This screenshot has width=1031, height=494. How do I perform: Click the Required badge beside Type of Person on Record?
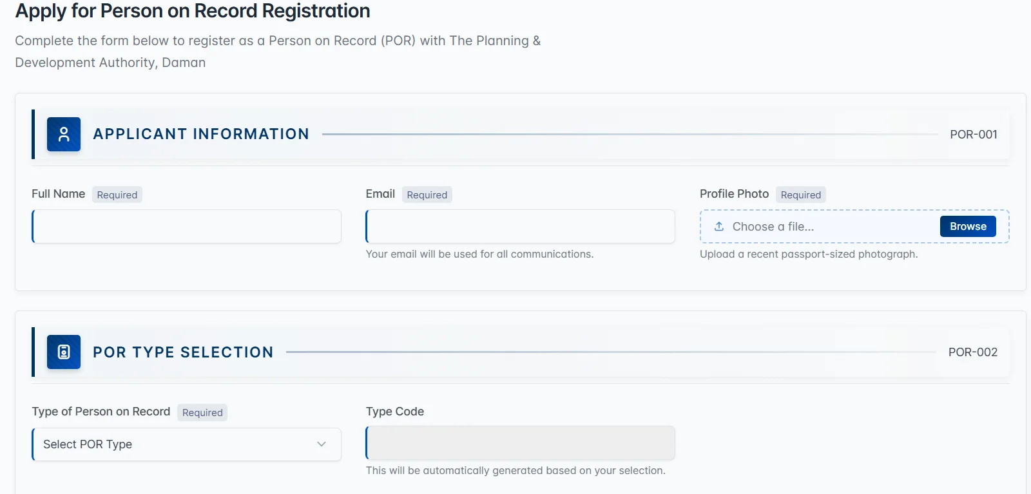pos(202,412)
